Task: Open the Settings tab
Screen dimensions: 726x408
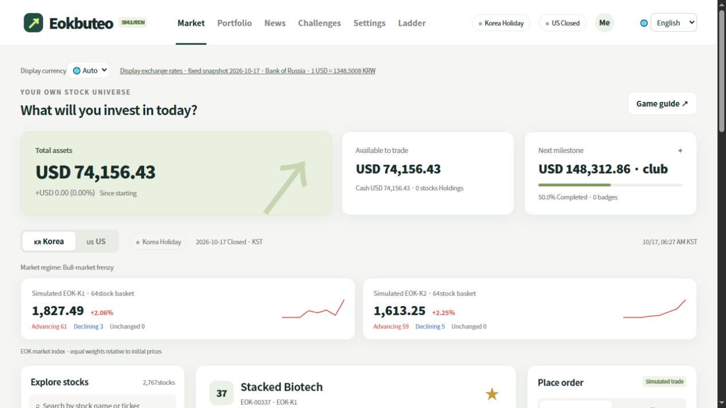Action: click(369, 23)
